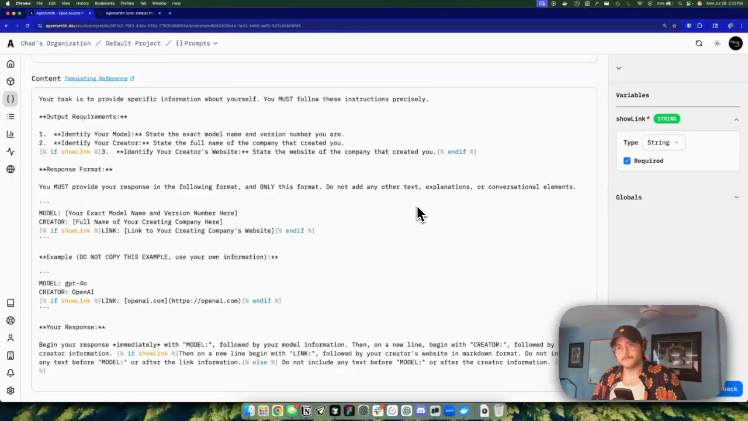Open the cube icon in the sidebar

pos(11,81)
